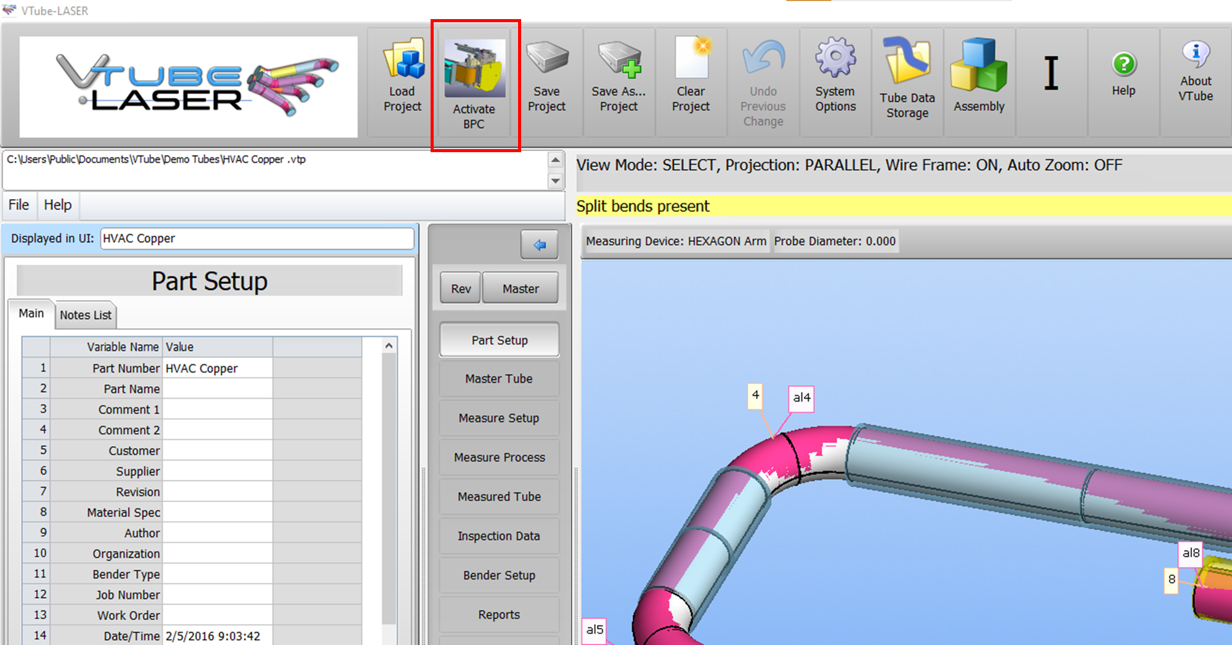1232x645 pixels.
Task: Click the blue back arrow button
Action: (x=539, y=245)
